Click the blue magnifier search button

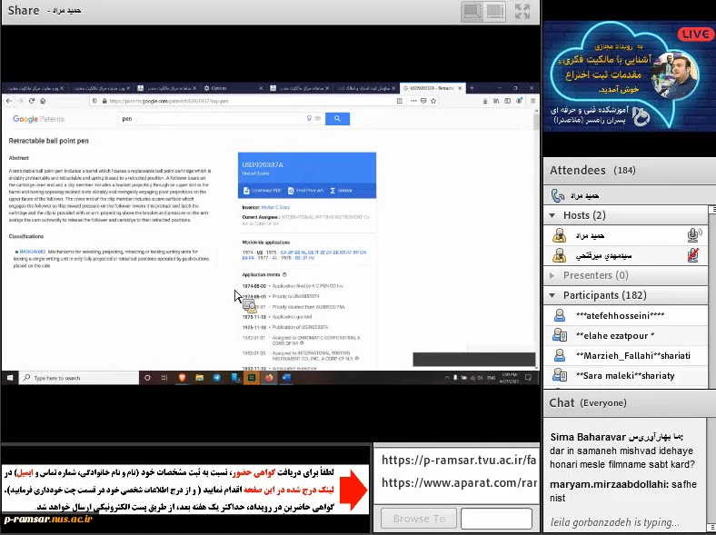click(x=337, y=119)
